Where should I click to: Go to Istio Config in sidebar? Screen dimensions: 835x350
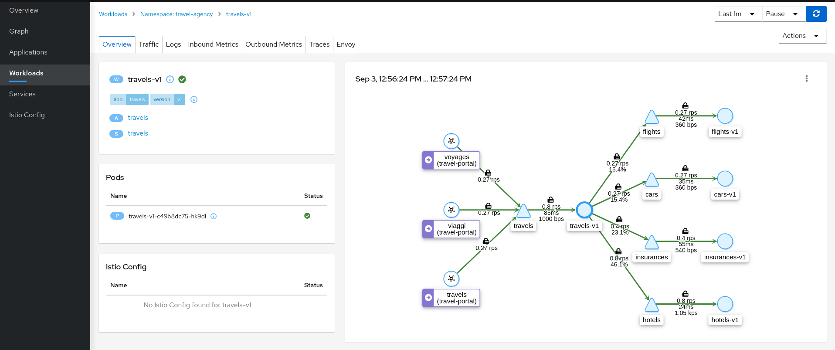[27, 115]
